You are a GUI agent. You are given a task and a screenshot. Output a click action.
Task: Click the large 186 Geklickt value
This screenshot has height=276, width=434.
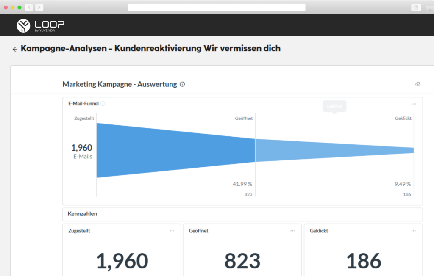click(364, 261)
